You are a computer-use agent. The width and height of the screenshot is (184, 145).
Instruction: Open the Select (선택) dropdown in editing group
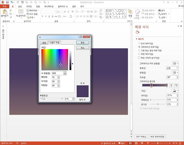[163, 17]
